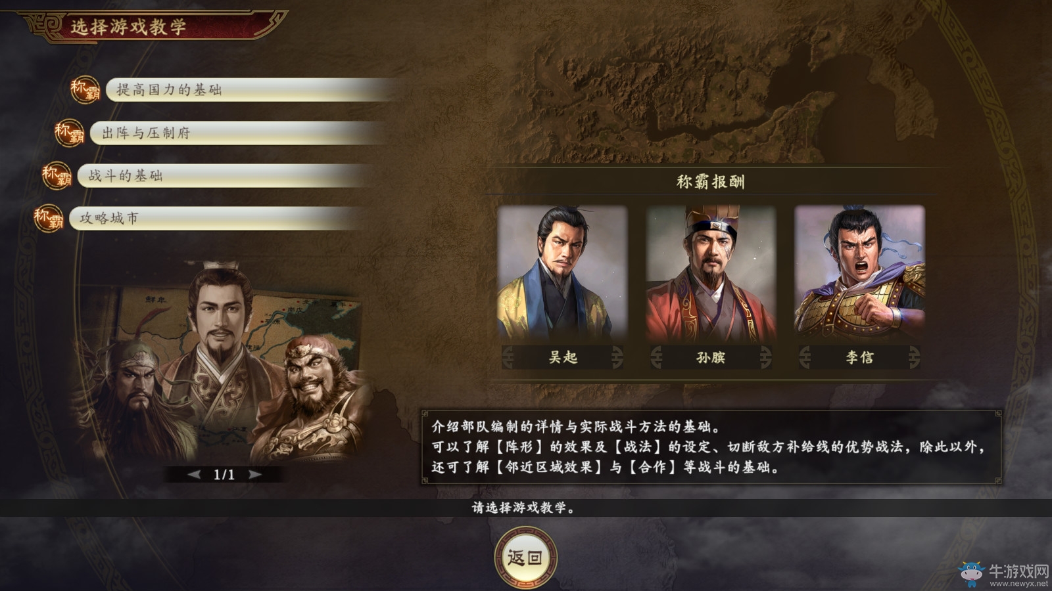Click the 孙膑 name plate

click(711, 357)
